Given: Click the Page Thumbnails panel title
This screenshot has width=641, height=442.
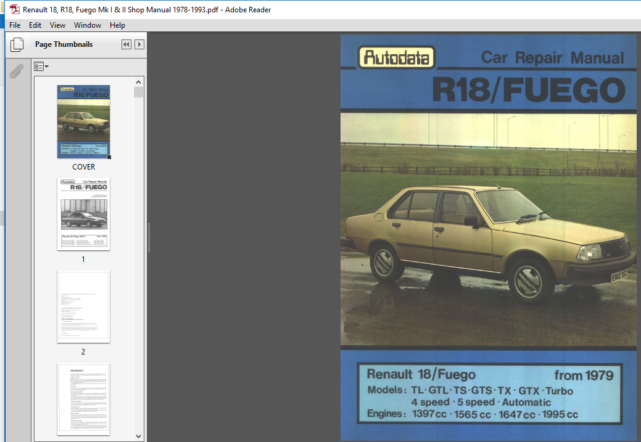Looking at the screenshot, I should (x=64, y=44).
